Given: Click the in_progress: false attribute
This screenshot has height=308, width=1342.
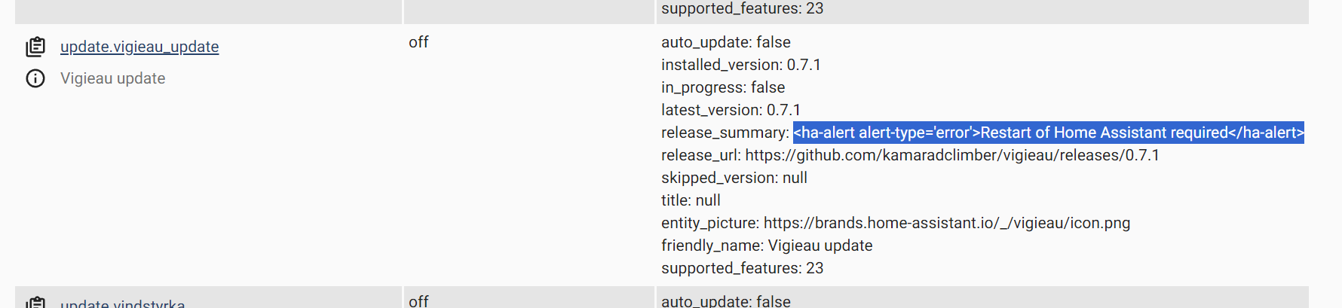Looking at the screenshot, I should point(723,87).
